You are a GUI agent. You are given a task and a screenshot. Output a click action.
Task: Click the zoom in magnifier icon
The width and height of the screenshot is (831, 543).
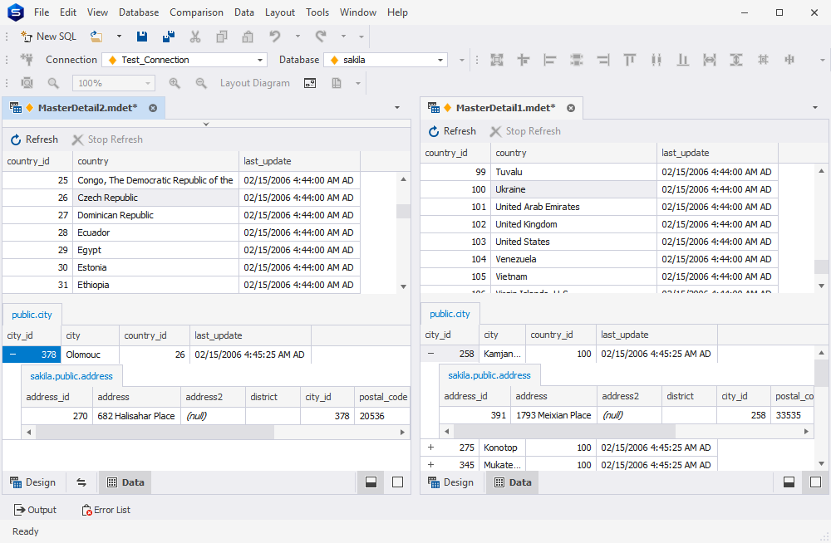(x=175, y=83)
